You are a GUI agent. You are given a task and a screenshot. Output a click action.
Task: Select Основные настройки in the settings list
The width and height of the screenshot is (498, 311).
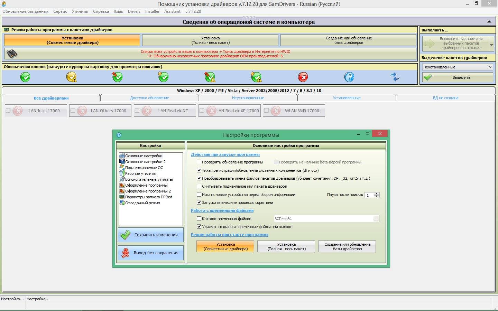144,156
